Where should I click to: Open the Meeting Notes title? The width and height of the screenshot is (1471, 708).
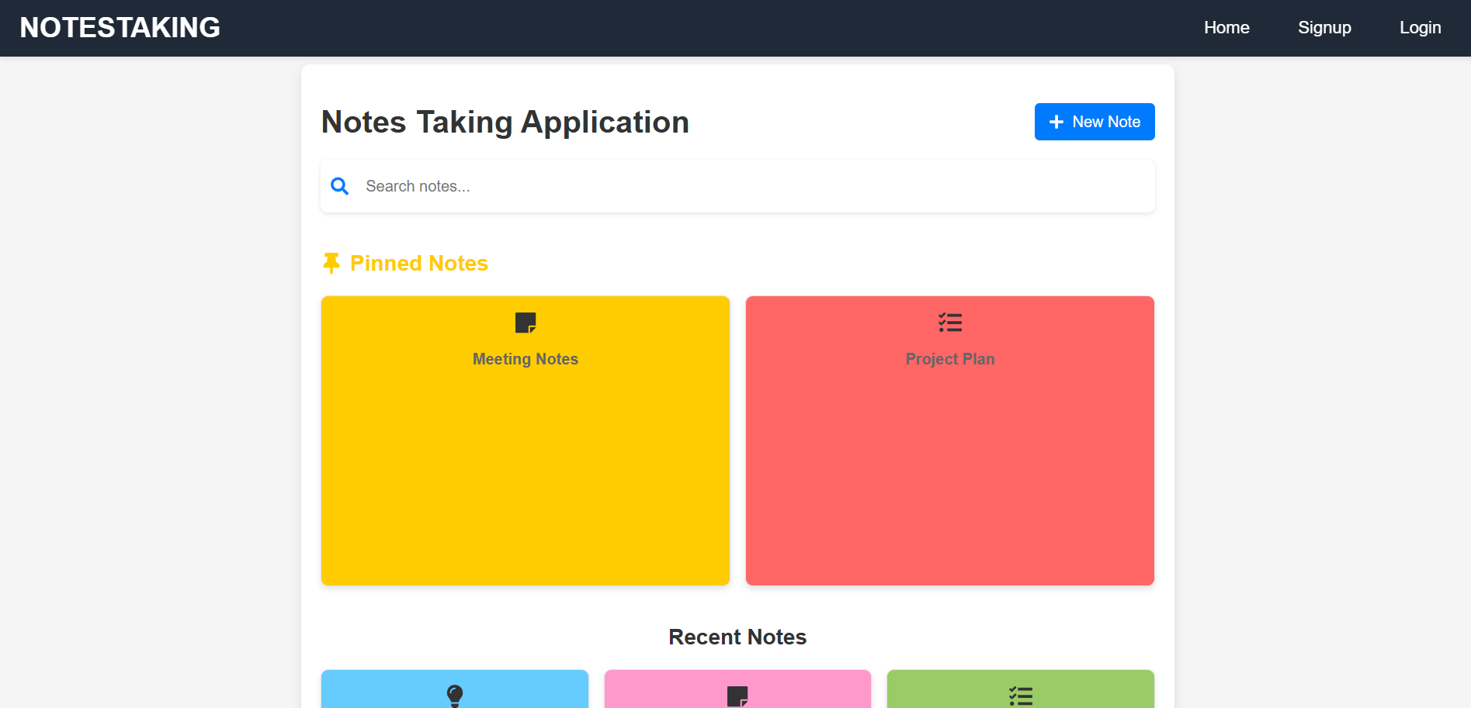coord(526,359)
